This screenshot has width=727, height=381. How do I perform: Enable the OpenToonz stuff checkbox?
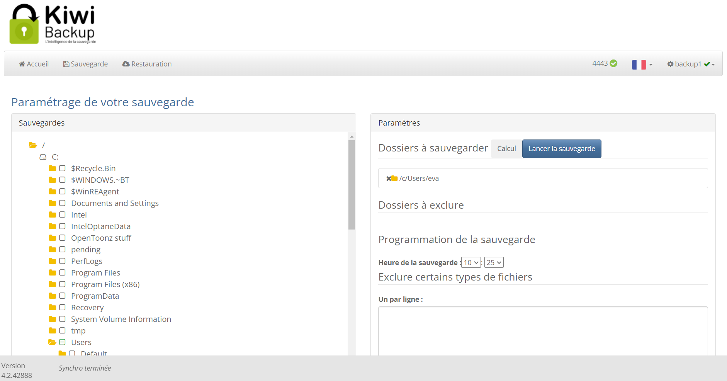[x=62, y=238]
